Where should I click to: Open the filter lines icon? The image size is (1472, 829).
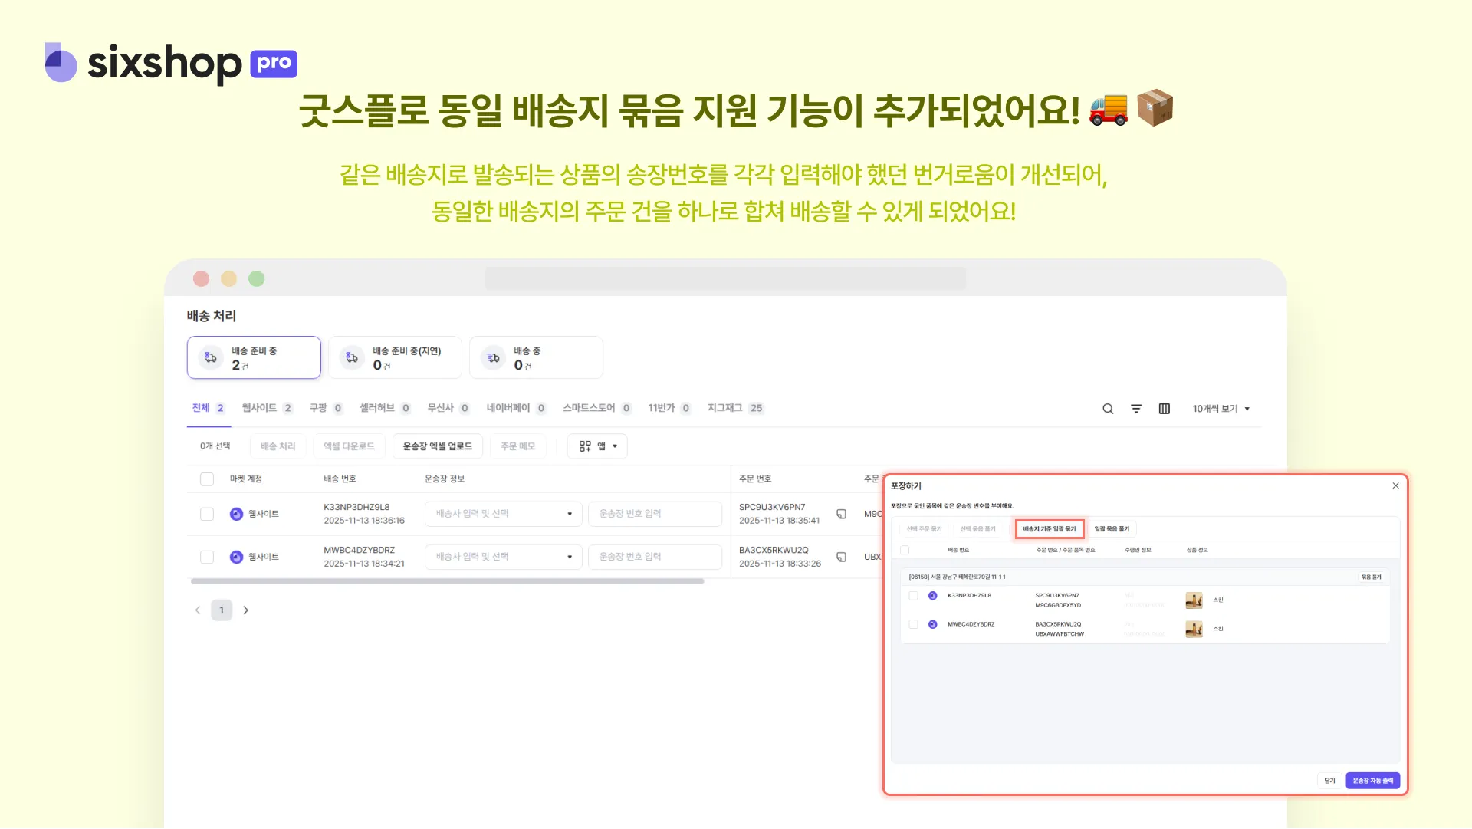point(1136,409)
